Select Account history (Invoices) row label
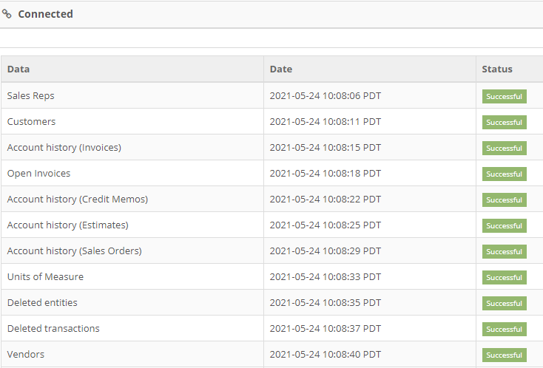543x368 pixels. (64, 148)
